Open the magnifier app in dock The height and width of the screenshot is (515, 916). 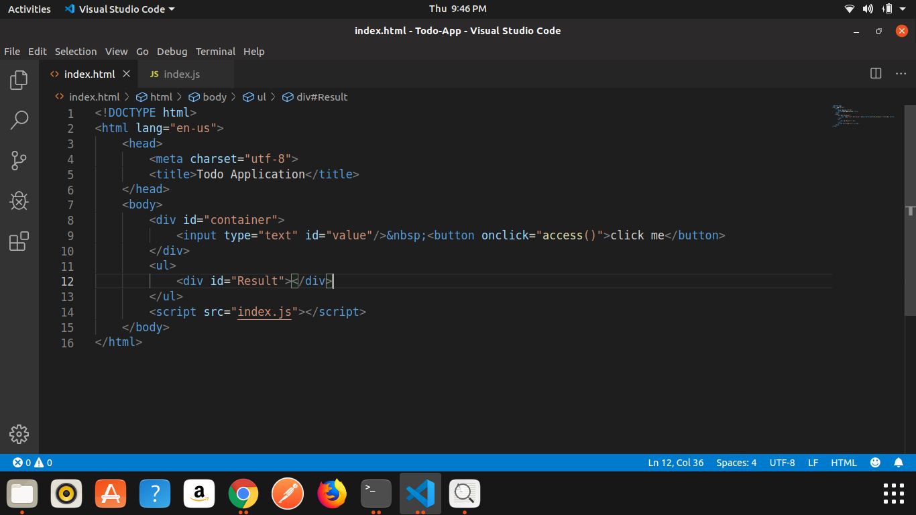(465, 494)
